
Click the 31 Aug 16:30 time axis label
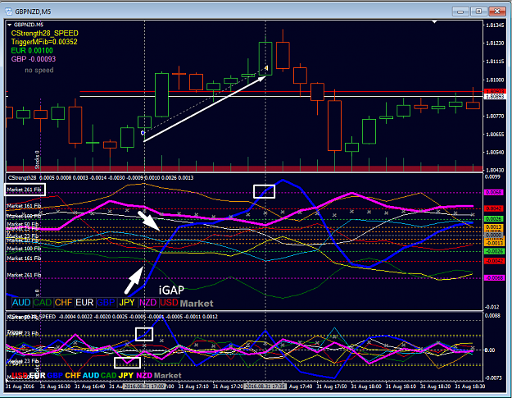[55, 387]
